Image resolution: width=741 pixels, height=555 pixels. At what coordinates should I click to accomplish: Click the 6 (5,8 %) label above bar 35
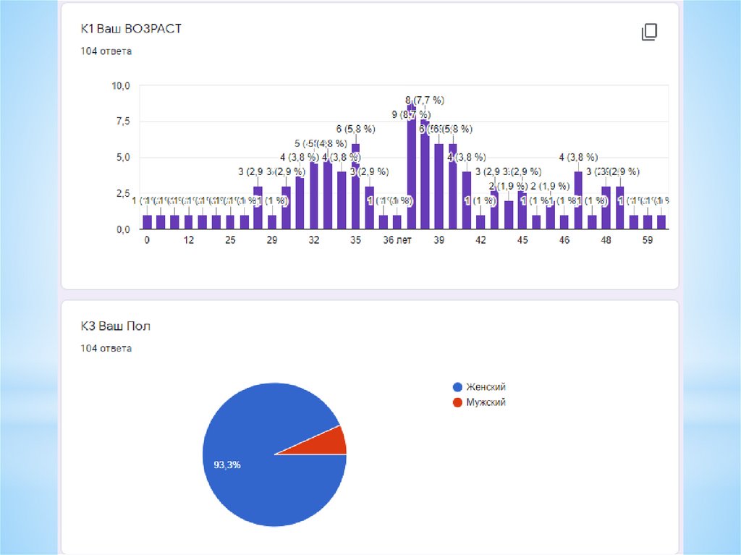[355, 129]
